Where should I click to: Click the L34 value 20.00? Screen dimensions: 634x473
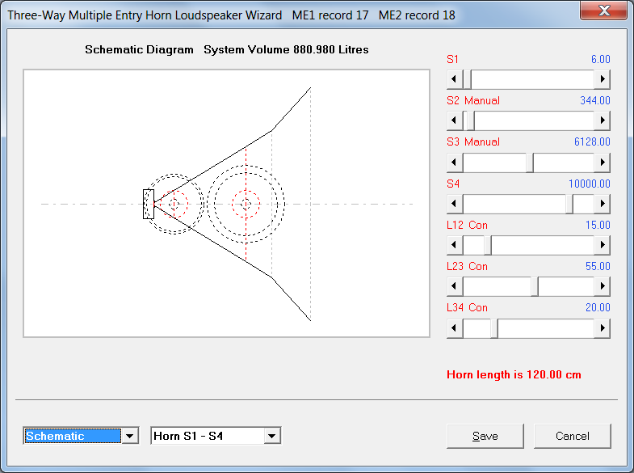pos(598,307)
